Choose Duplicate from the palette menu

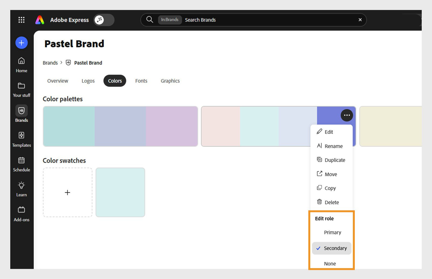point(335,160)
